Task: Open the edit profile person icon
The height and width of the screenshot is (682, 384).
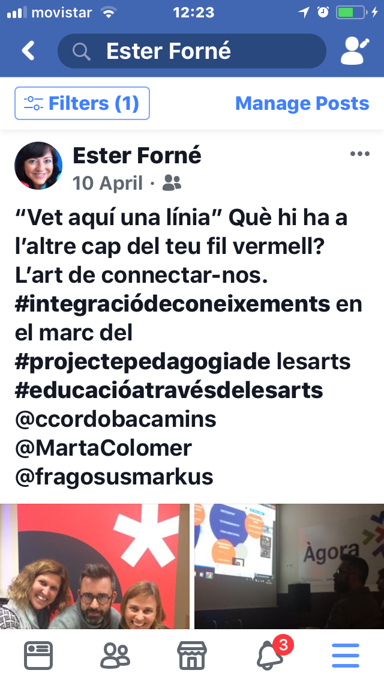Action: coord(355,51)
